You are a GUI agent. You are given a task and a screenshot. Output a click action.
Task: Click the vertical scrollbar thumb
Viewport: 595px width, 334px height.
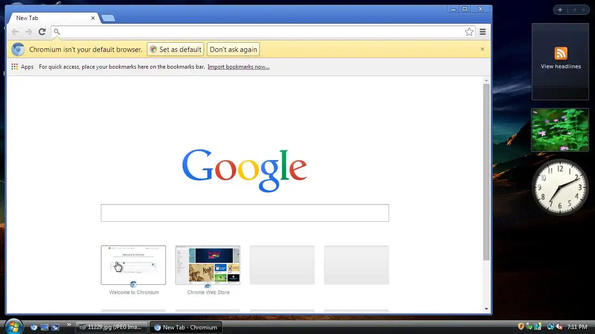tap(486, 172)
